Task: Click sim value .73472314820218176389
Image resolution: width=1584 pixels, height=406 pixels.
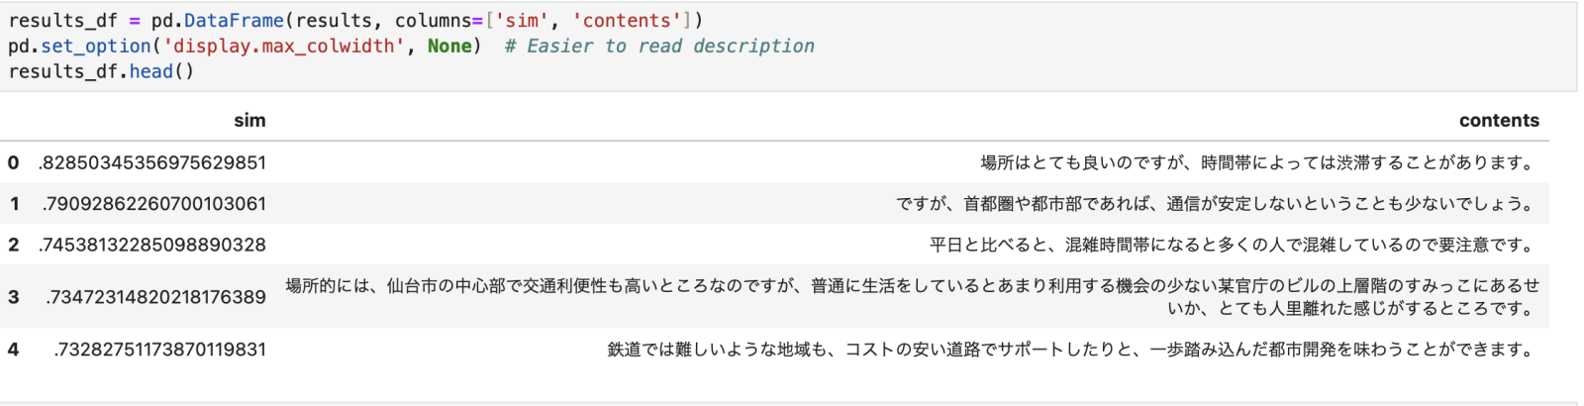Action: click(156, 297)
